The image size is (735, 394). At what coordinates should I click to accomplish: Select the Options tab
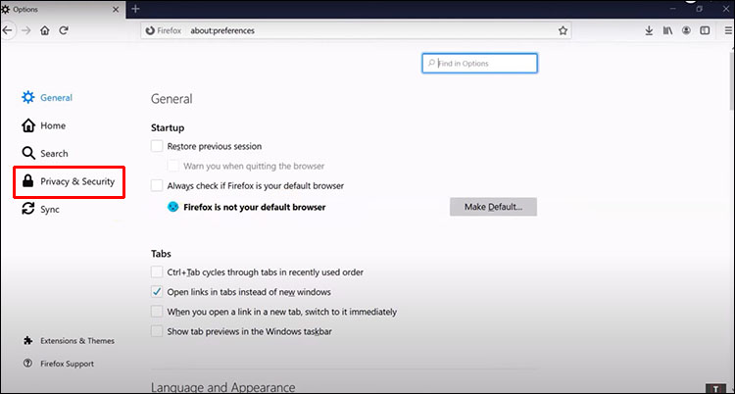63,10
